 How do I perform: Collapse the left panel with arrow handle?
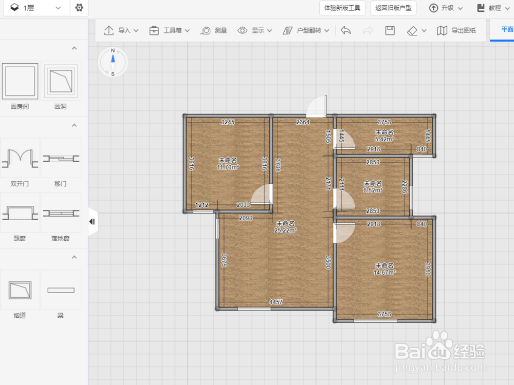point(93,222)
